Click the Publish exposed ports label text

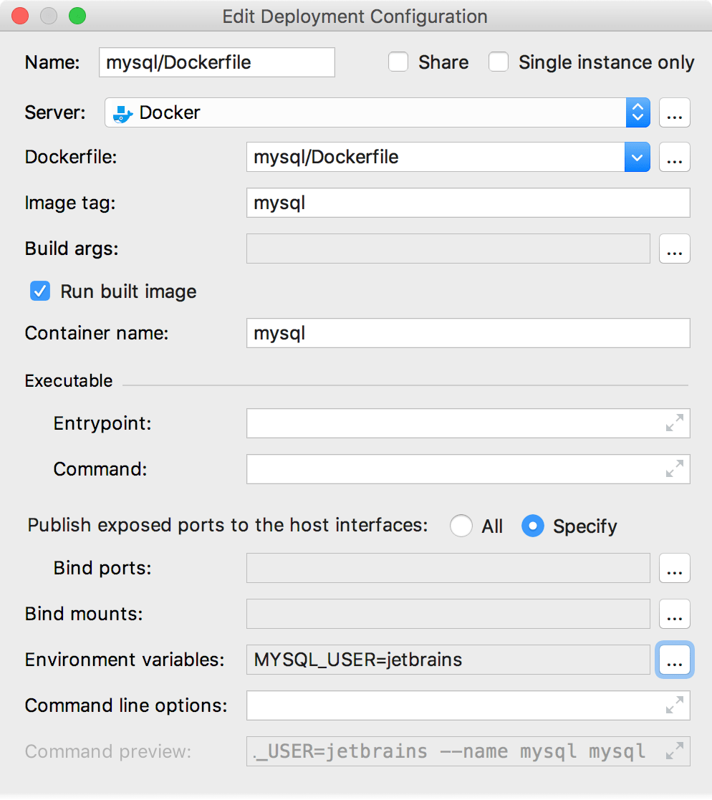(x=228, y=525)
